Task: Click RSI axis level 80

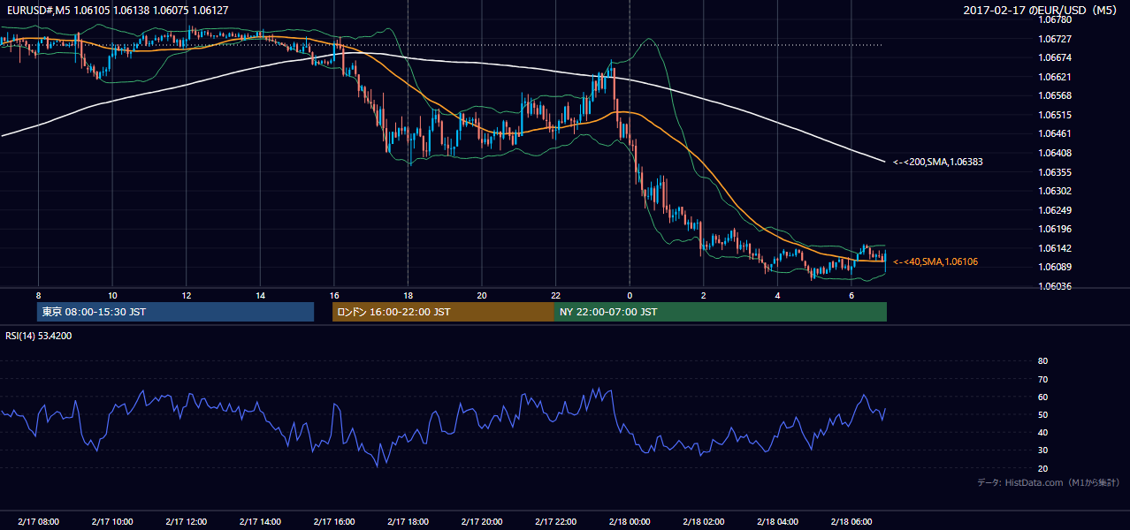Action: pos(1042,361)
